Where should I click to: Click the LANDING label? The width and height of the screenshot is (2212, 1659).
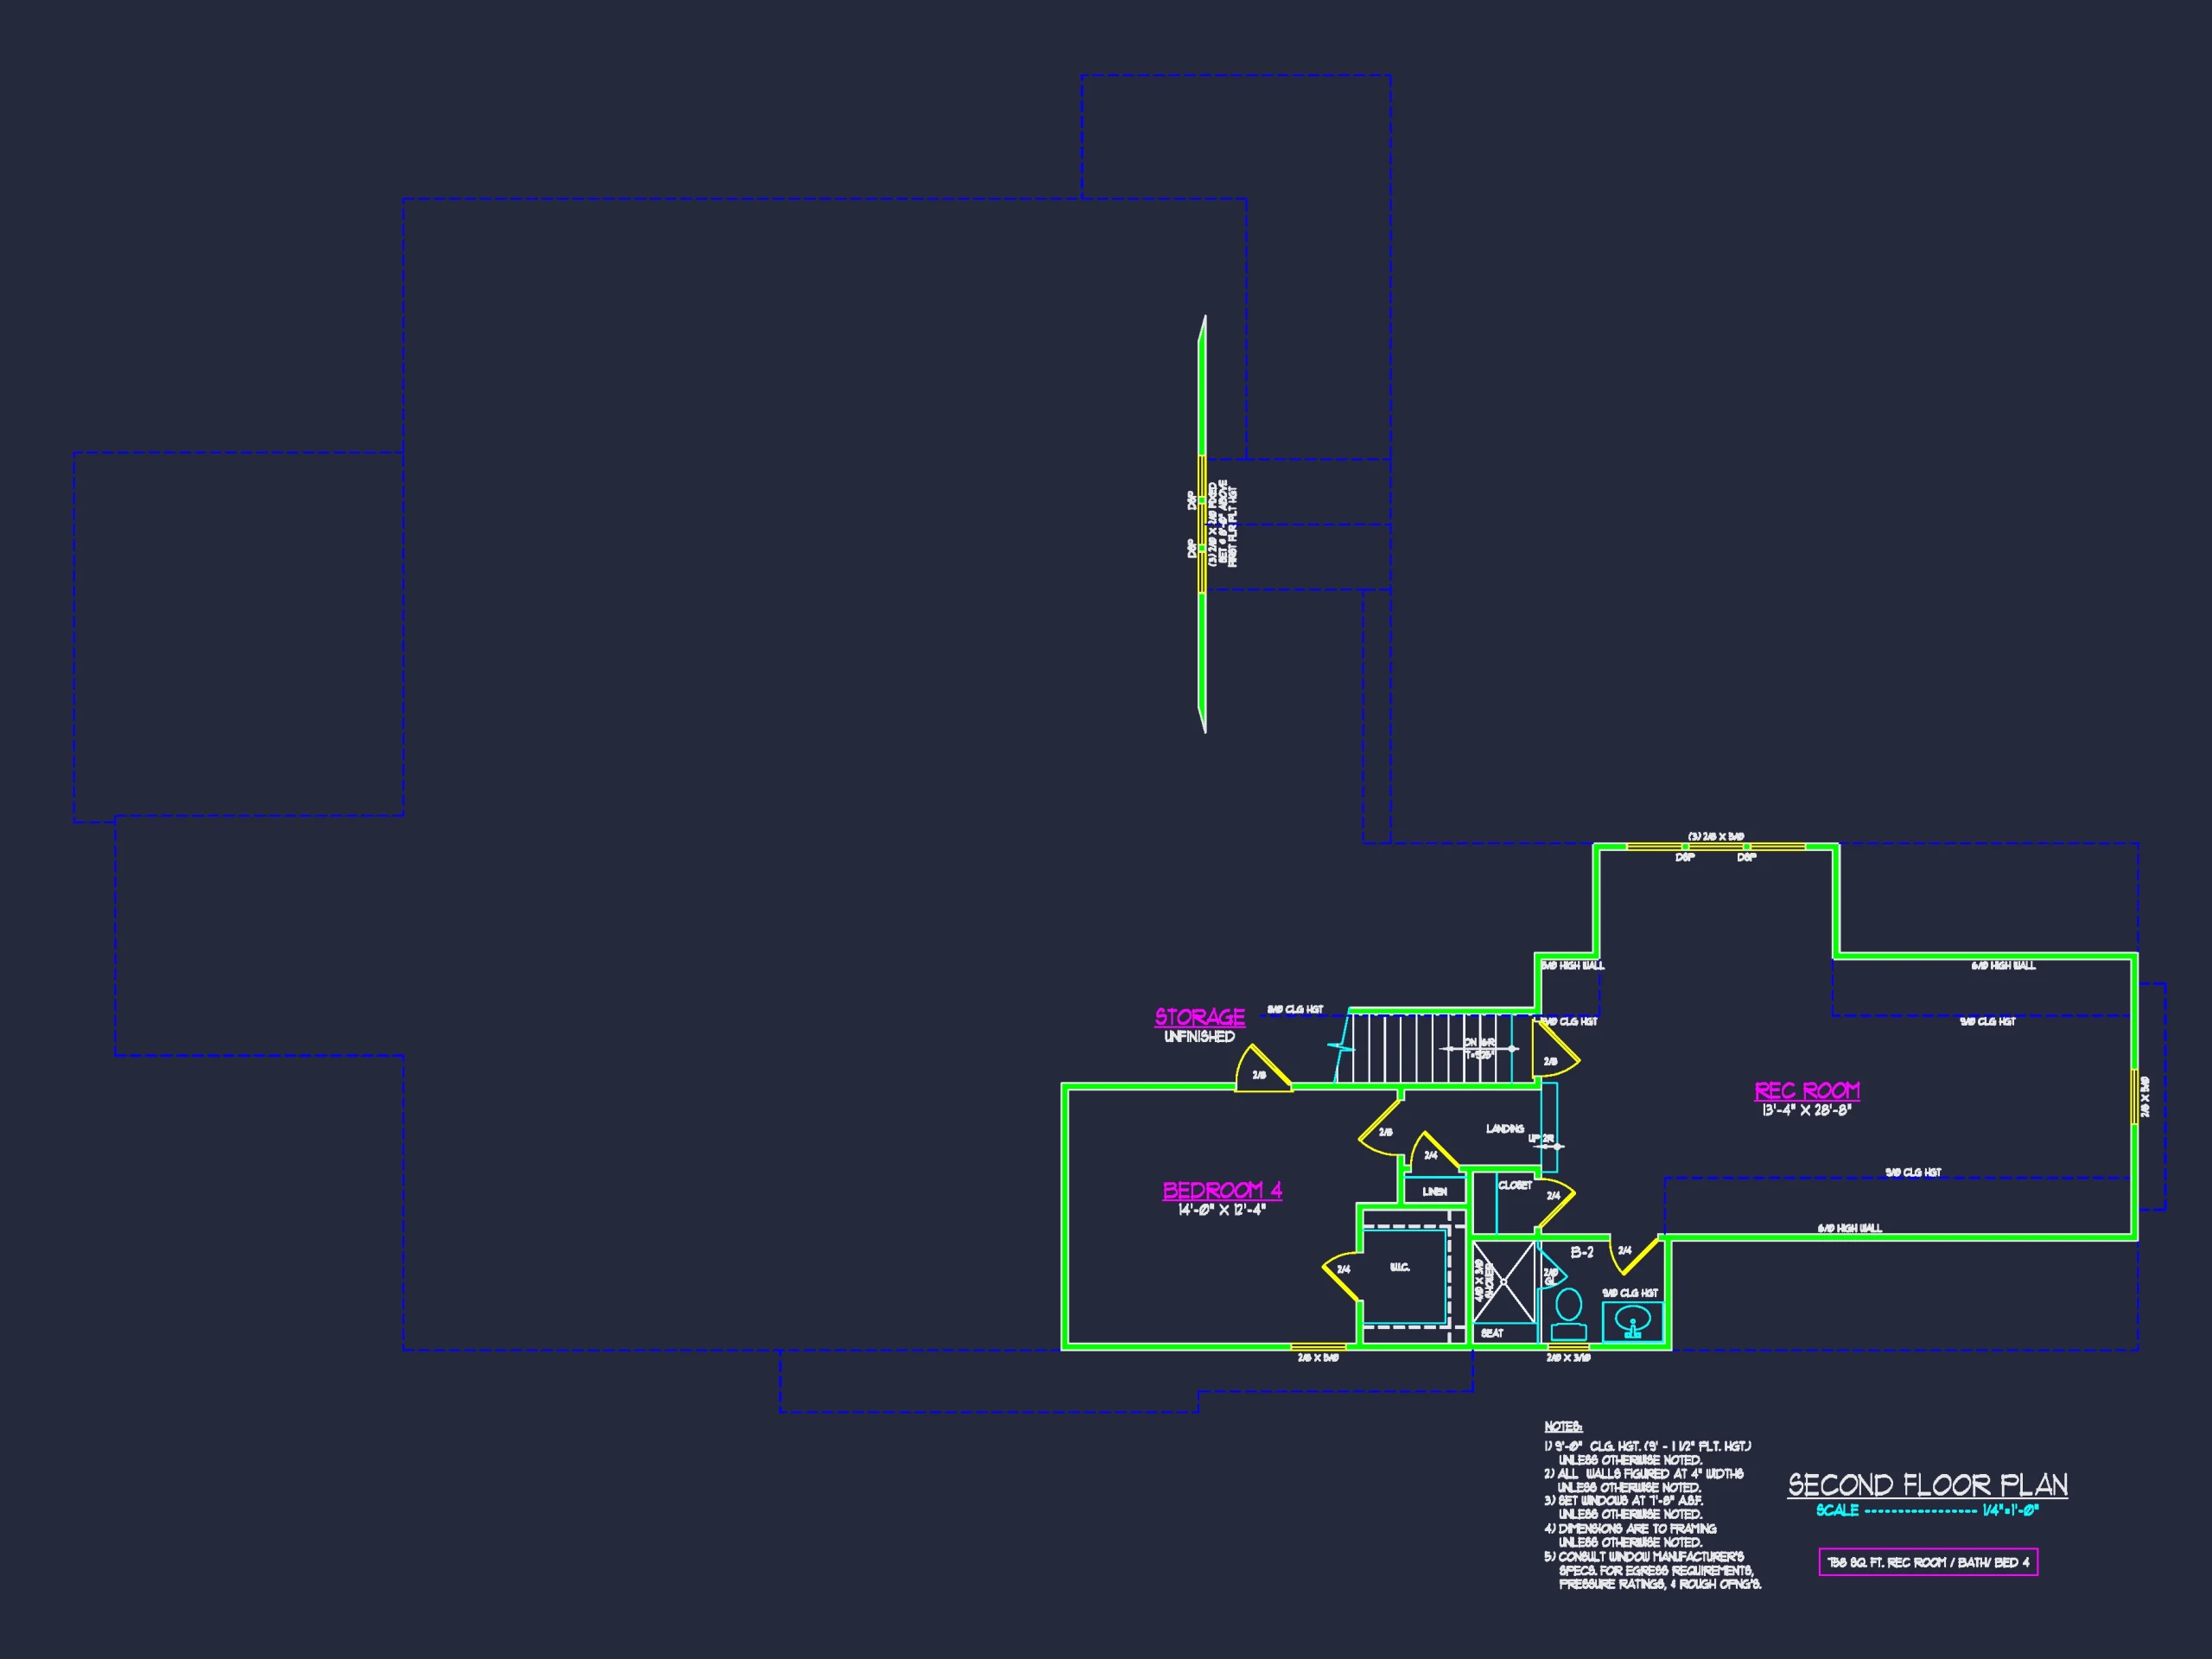click(x=1505, y=1129)
